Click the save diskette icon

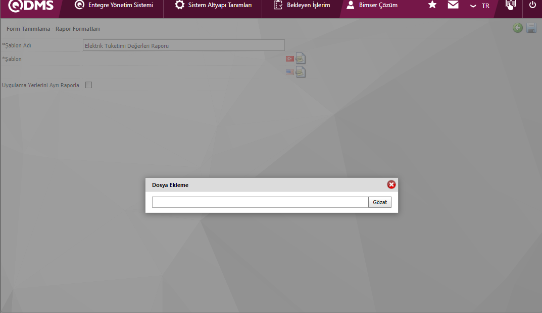point(531,28)
